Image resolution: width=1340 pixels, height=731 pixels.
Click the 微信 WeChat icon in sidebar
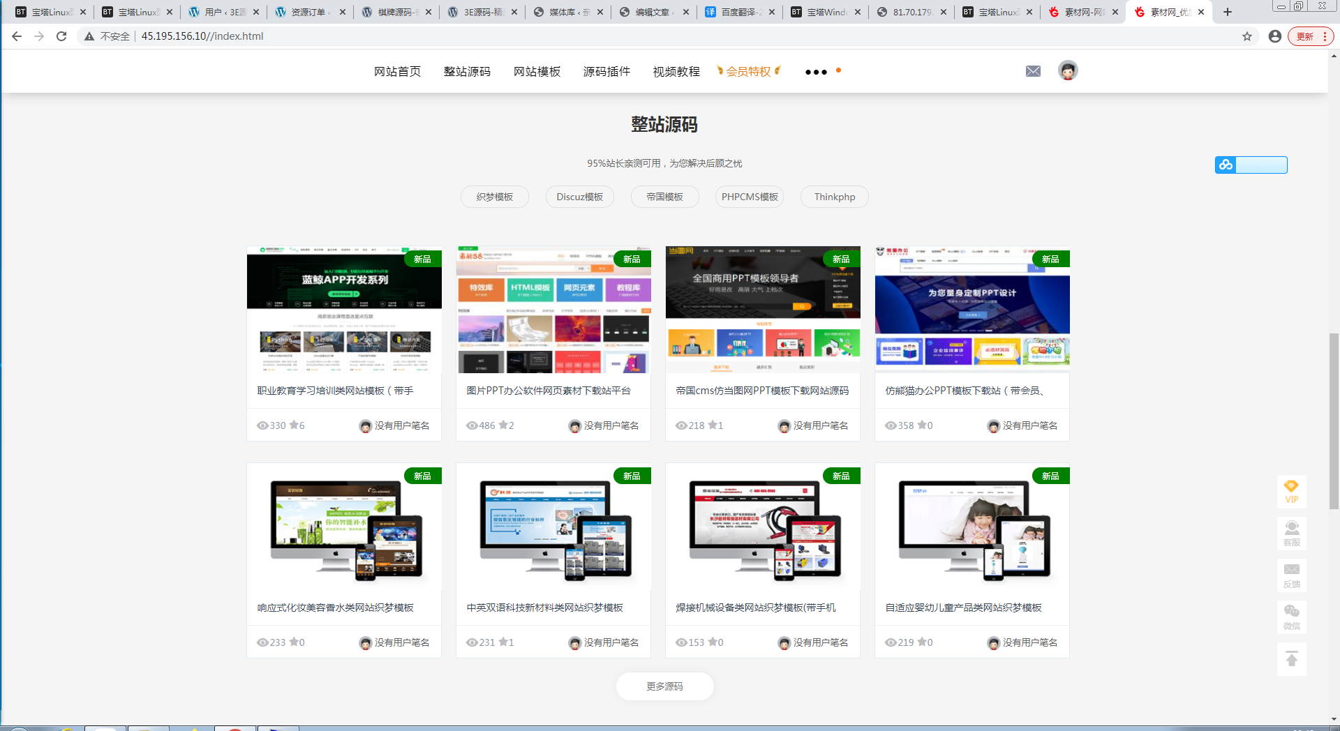1292,617
